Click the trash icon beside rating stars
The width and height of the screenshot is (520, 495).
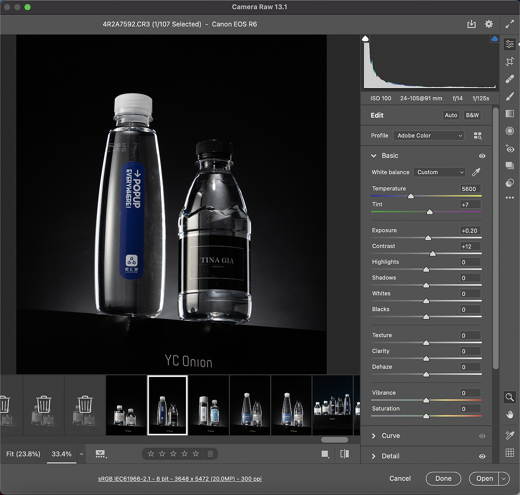pyautogui.click(x=210, y=454)
